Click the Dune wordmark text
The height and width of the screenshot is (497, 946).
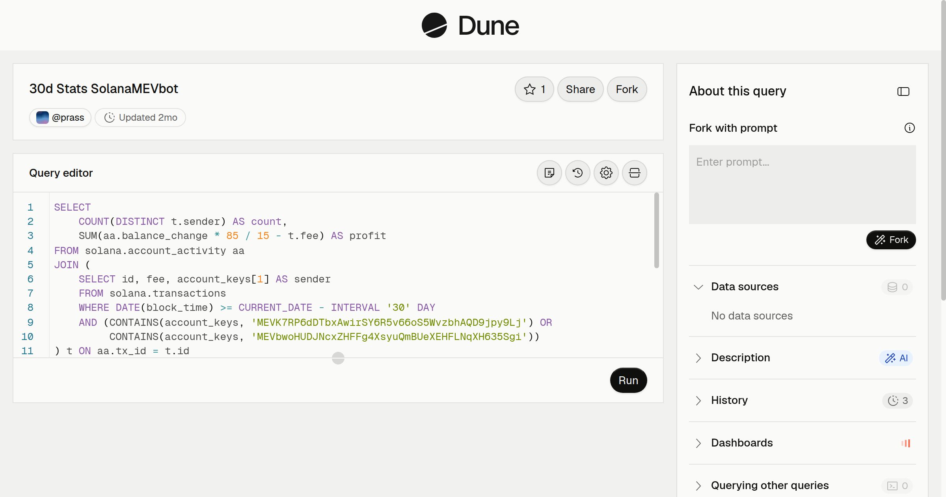pyautogui.click(x=488, y=26)
